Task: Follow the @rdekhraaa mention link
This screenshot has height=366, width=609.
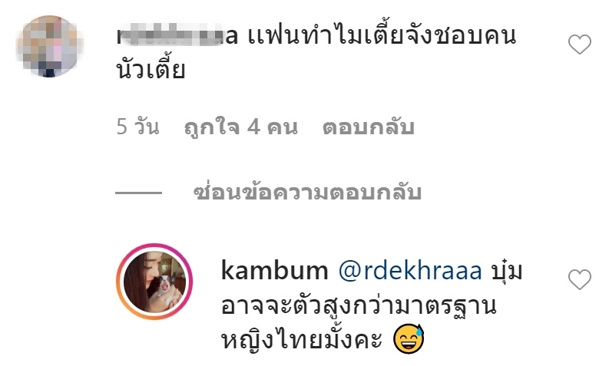Action: [410, 271]
